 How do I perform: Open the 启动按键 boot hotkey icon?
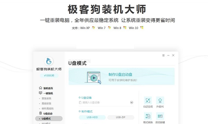(160, 116)
